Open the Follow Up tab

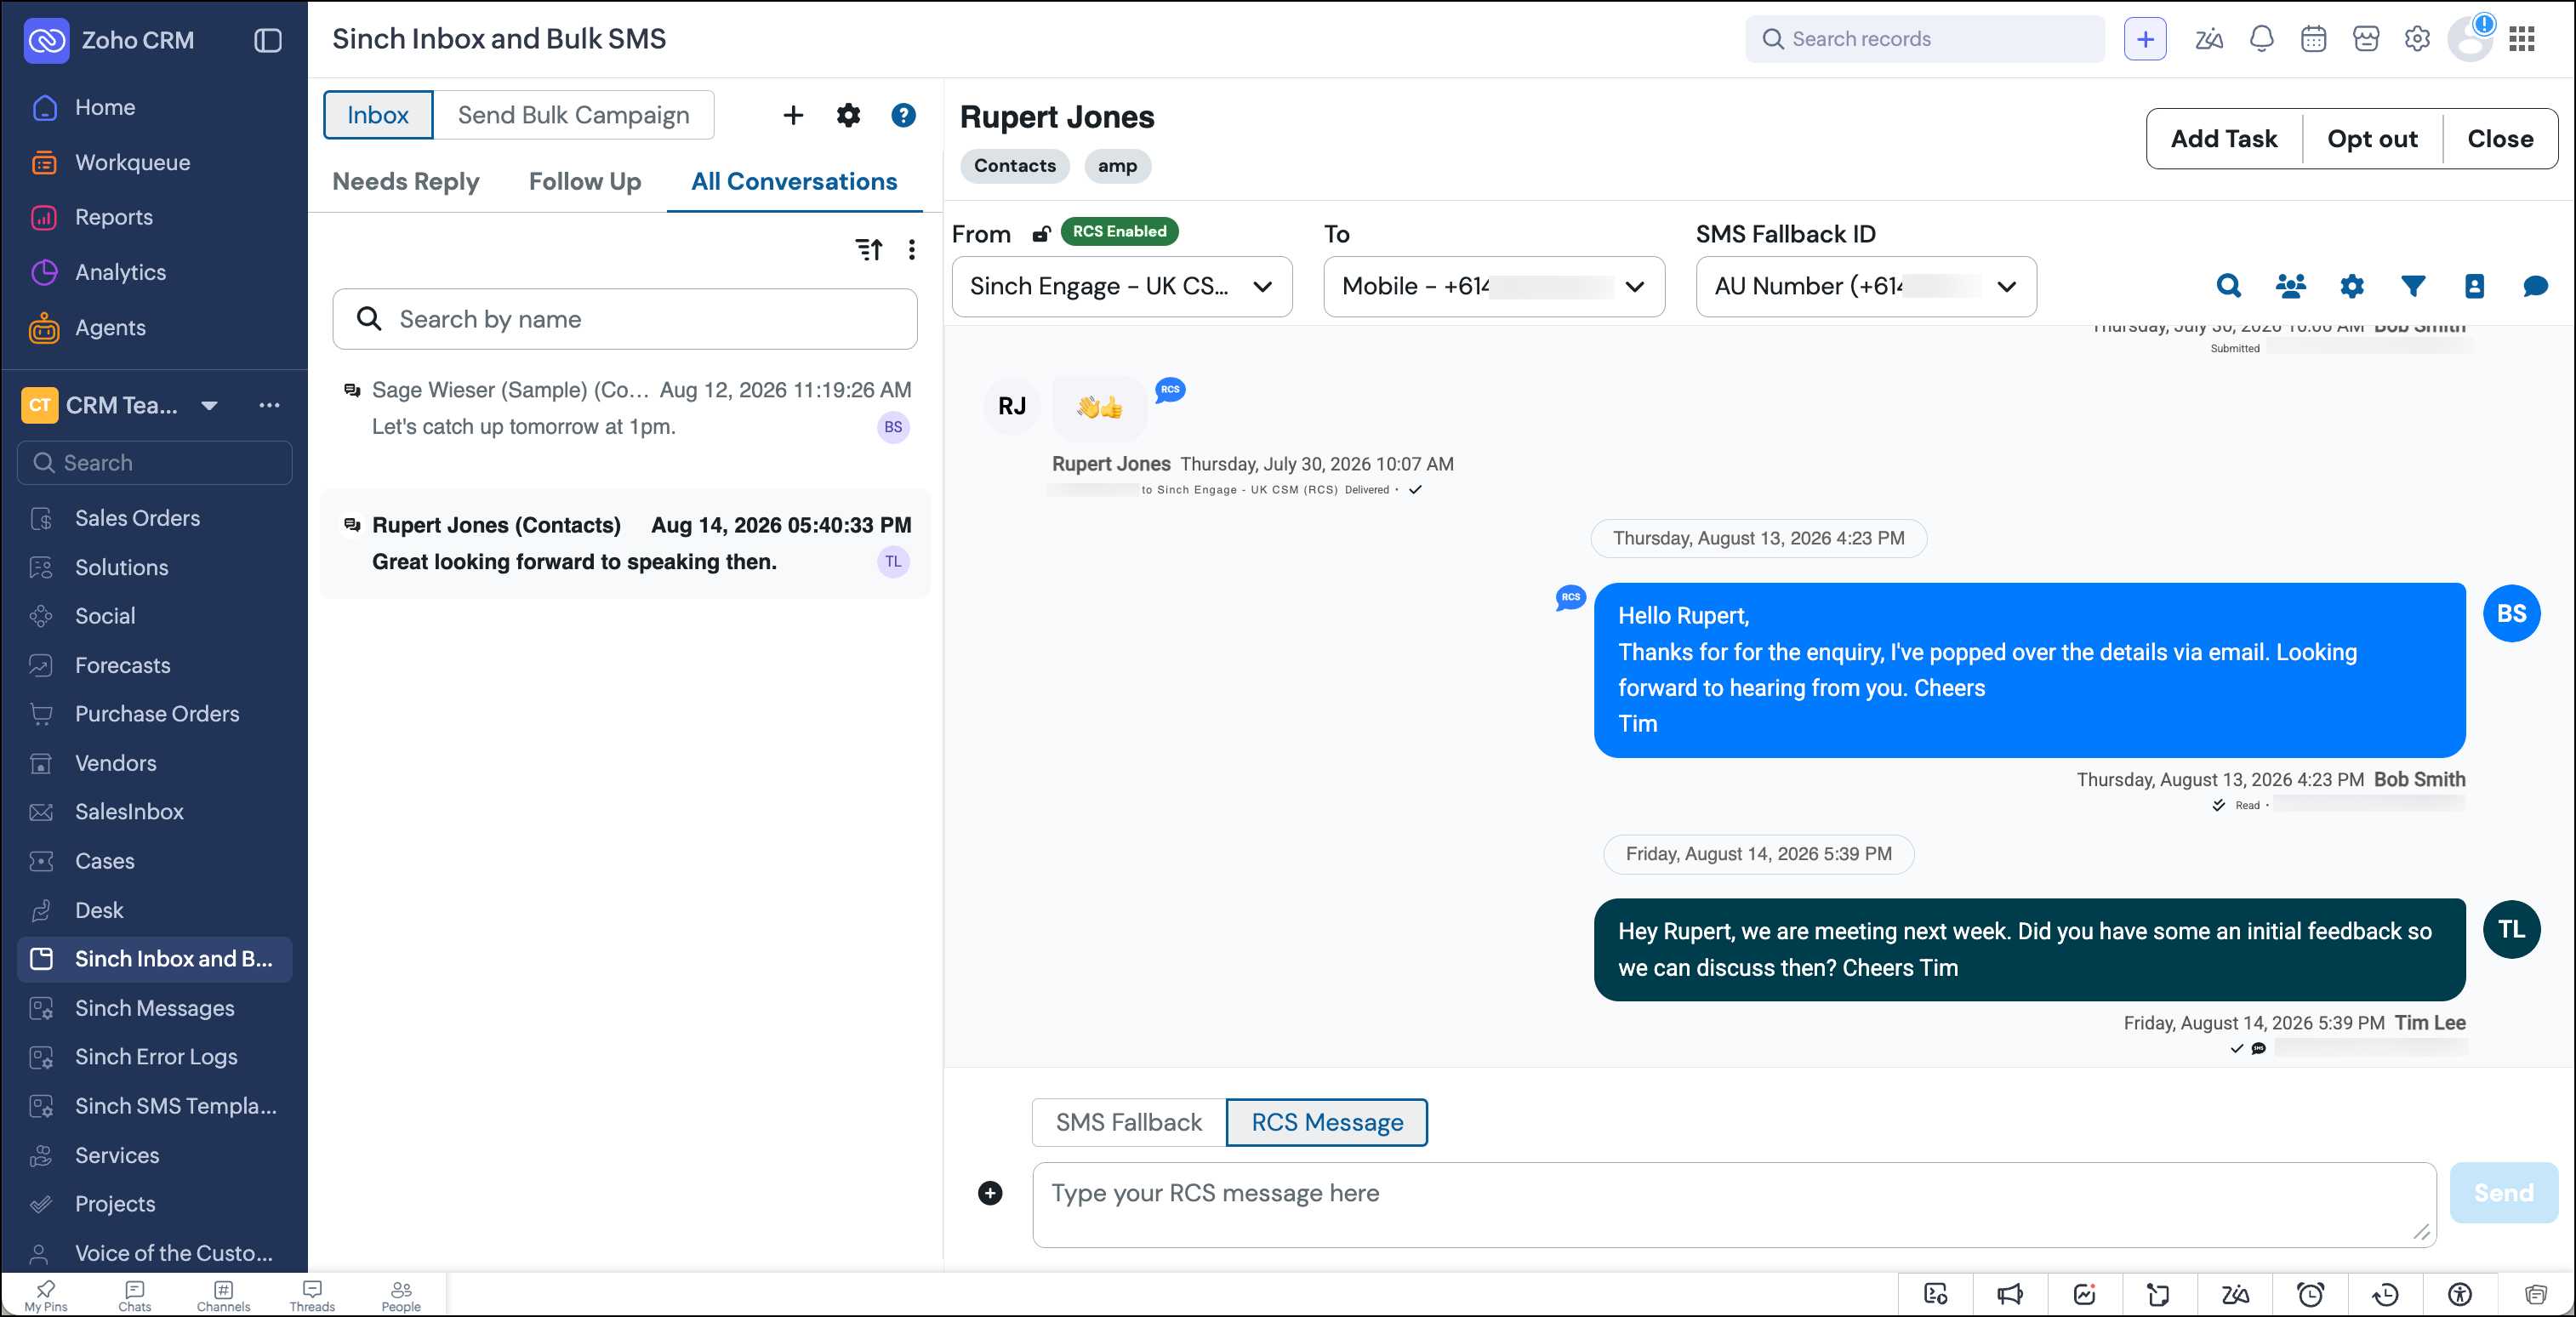[x=585, y=181]
